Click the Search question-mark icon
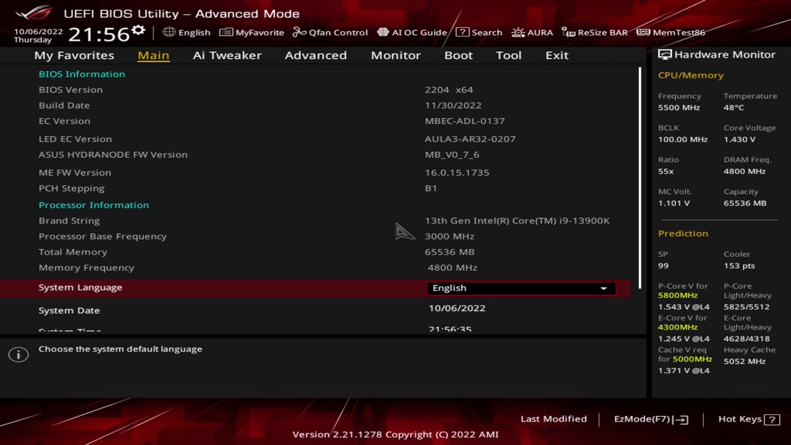Image resolution: width=791 pixels, height=445 pixels. tap(462, 32)
